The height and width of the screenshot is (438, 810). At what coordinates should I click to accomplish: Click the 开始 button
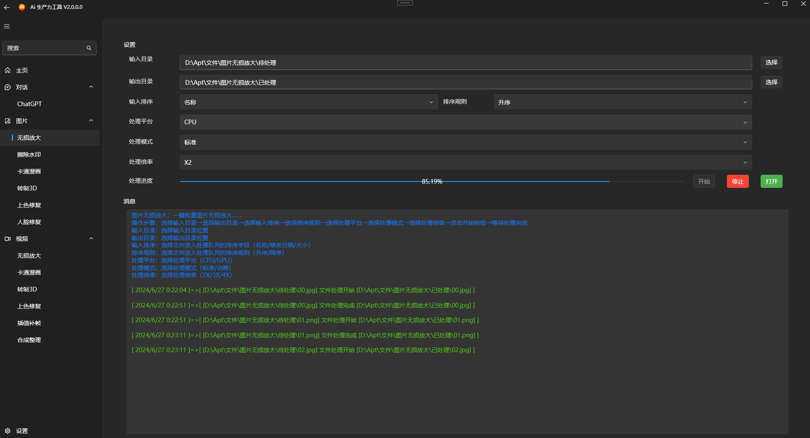coord(704,182)
